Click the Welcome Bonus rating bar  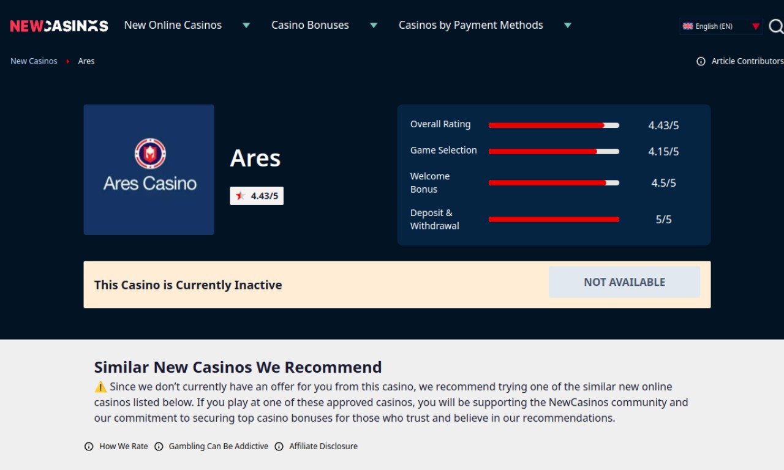click(x=554, y=182)
